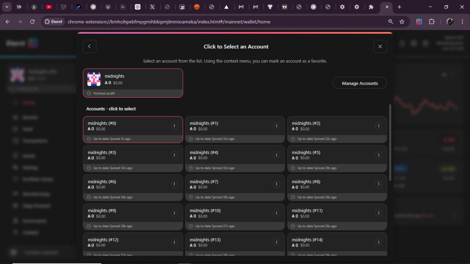The image size is (470, 264).
Task: Select account midnights (#2)
Action: (x=337, y=130)
